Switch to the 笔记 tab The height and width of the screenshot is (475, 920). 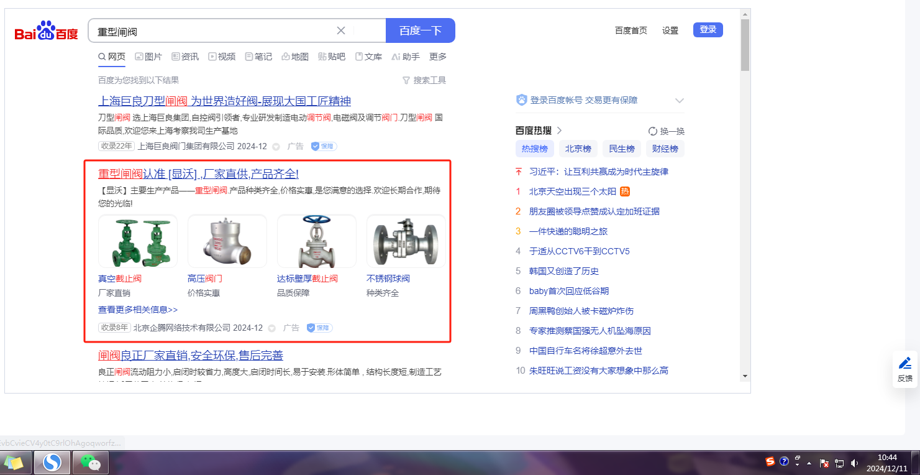click(x=258, y=57)
